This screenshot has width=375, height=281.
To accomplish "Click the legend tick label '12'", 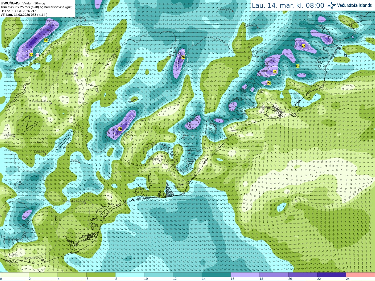I will [x=175, y=279].
